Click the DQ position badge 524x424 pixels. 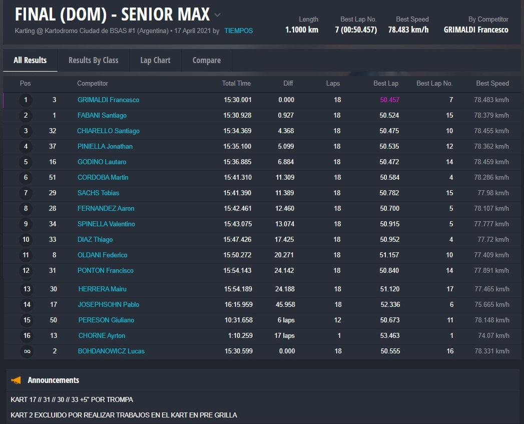point(27,351)
